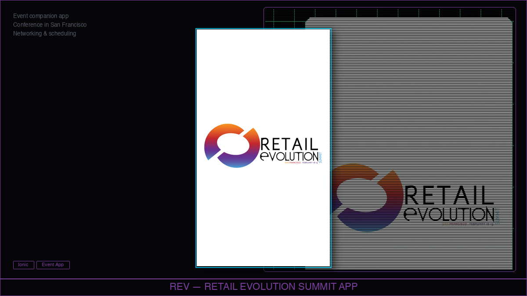Click the Event companion app heading text

(x=40, y=16)
